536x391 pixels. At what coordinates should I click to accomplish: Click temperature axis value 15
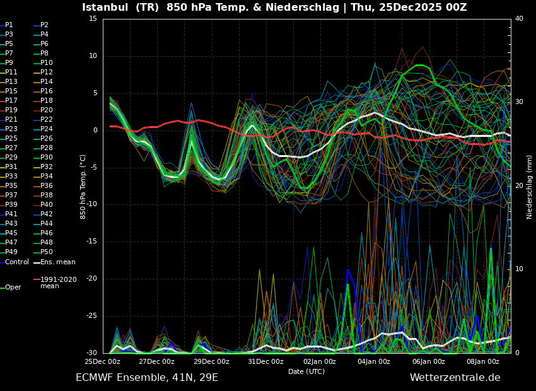point(93,19)
